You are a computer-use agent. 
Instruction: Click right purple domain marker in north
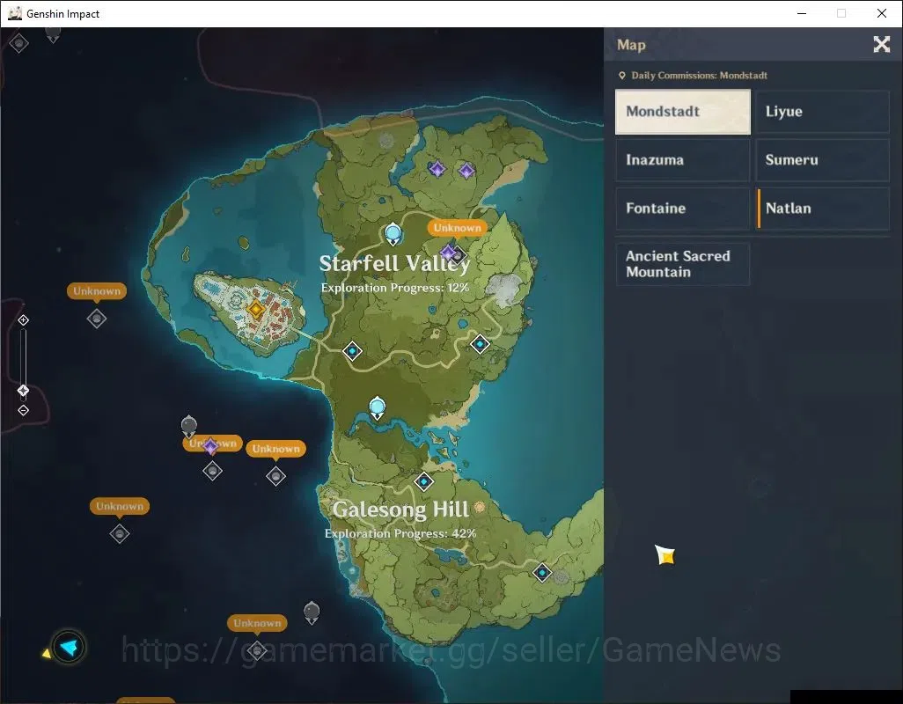tap(466, 171)
